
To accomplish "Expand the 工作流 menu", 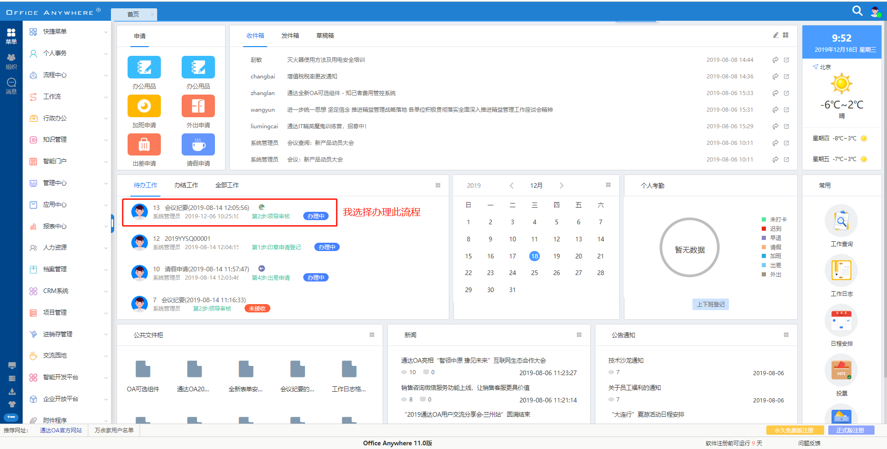I will (67, 96).
